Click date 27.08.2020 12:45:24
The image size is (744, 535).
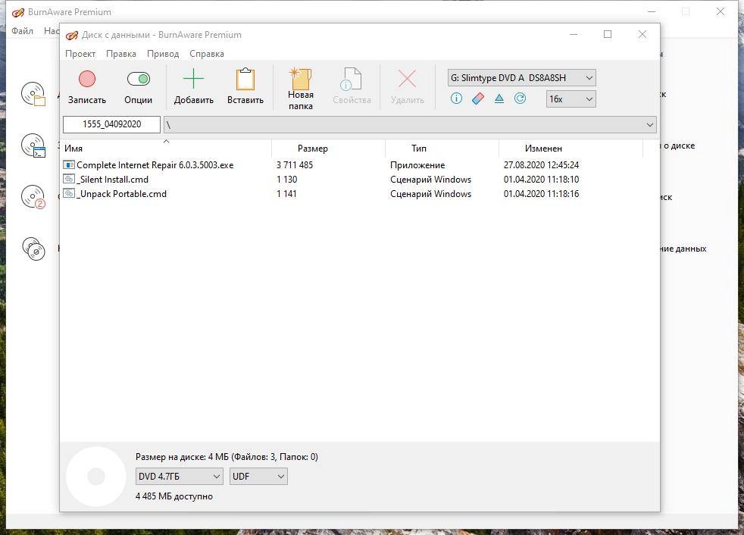tap(542, 164)
